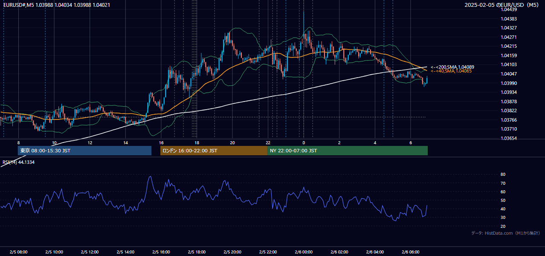Click the 2/5 22:00 date label
The height and width of the screenshot is (256, 545).
(268, 252)
